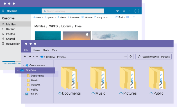Screen dimensions: 177x107
Task: Open the Home ribbon tab
Action: [37, 50]
